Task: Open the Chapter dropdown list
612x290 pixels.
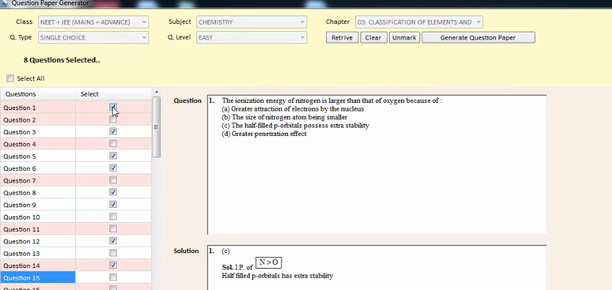Action: click(419, 22)
